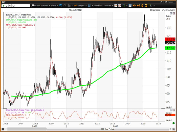The width and height of the screenshot is (177, 132).
Task: Open the Trade menu
Action: coord(54,5)
